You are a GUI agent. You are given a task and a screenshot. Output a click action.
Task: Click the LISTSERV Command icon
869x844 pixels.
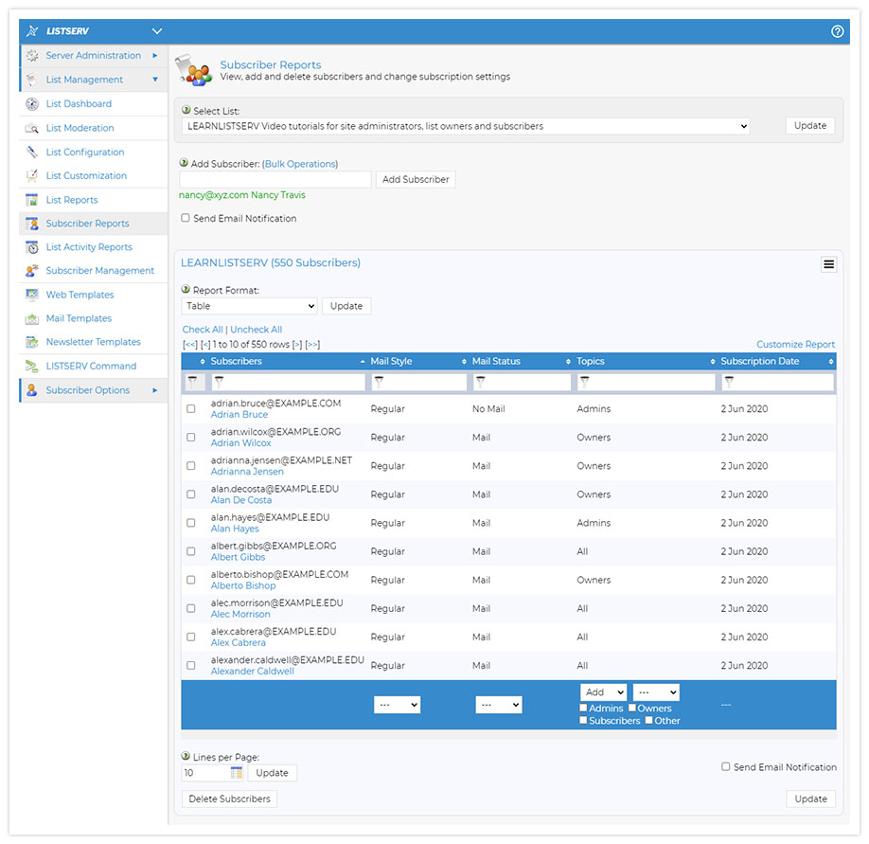[32, 366]
